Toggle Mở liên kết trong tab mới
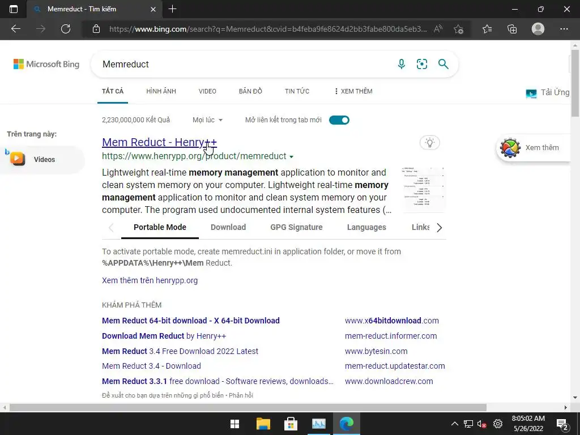Image resolution: width=580 pixels, height=435 pixels. coord(339,120)
